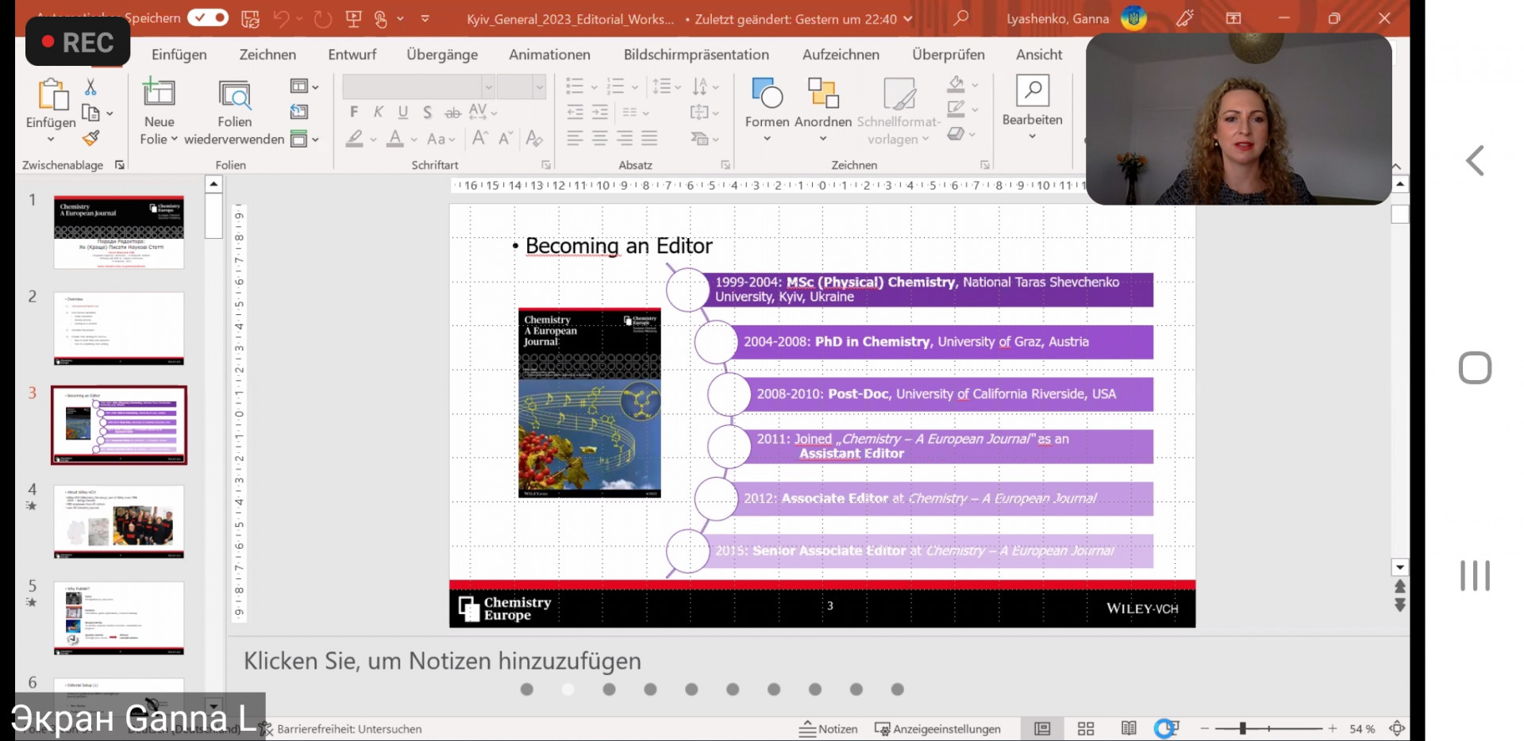1524x741 pixels.
Task: Click Anzeigeeinstellungen in the status bar
Action: click(937, 728)
